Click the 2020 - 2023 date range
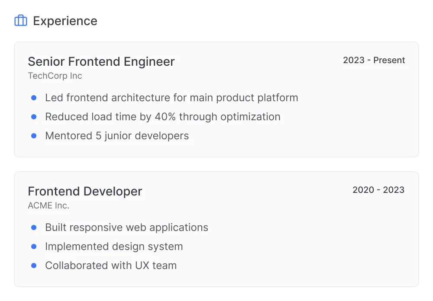Viewport: 433px width, 301px height. click(378, 190)
